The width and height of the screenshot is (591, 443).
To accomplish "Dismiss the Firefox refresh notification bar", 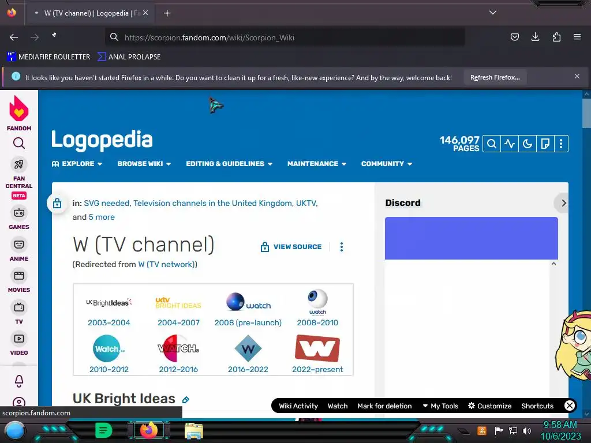I will (x=577, y=77).
